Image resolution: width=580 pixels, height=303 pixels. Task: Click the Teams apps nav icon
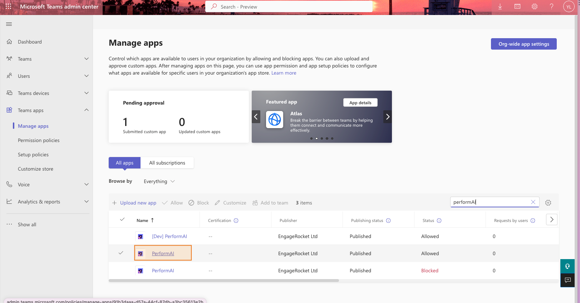coord(9,110)
